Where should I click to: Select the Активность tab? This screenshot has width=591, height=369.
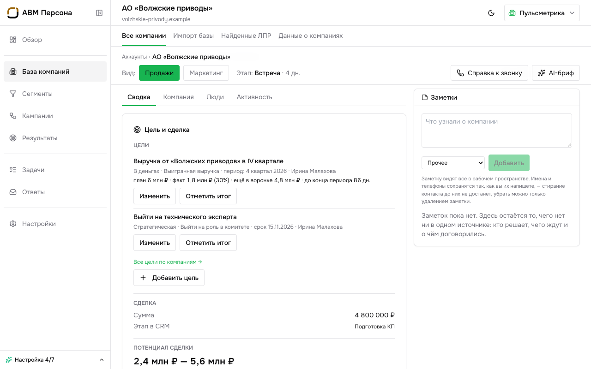(x=254, y=97)
